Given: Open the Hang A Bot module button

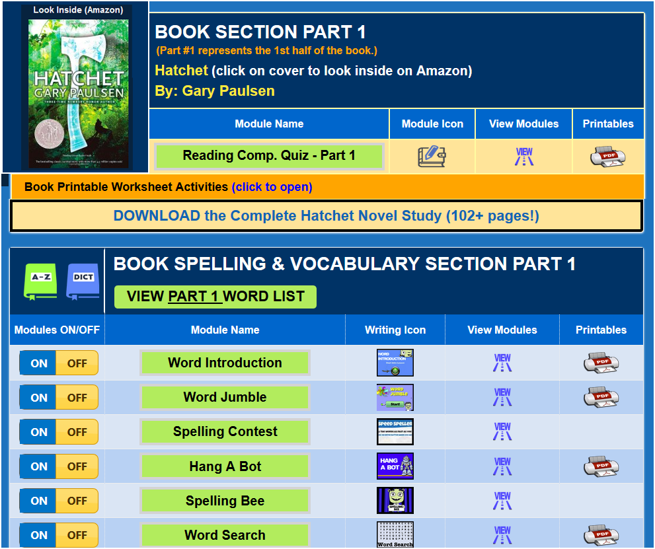Looking at the screenshot, I should 225,466.
